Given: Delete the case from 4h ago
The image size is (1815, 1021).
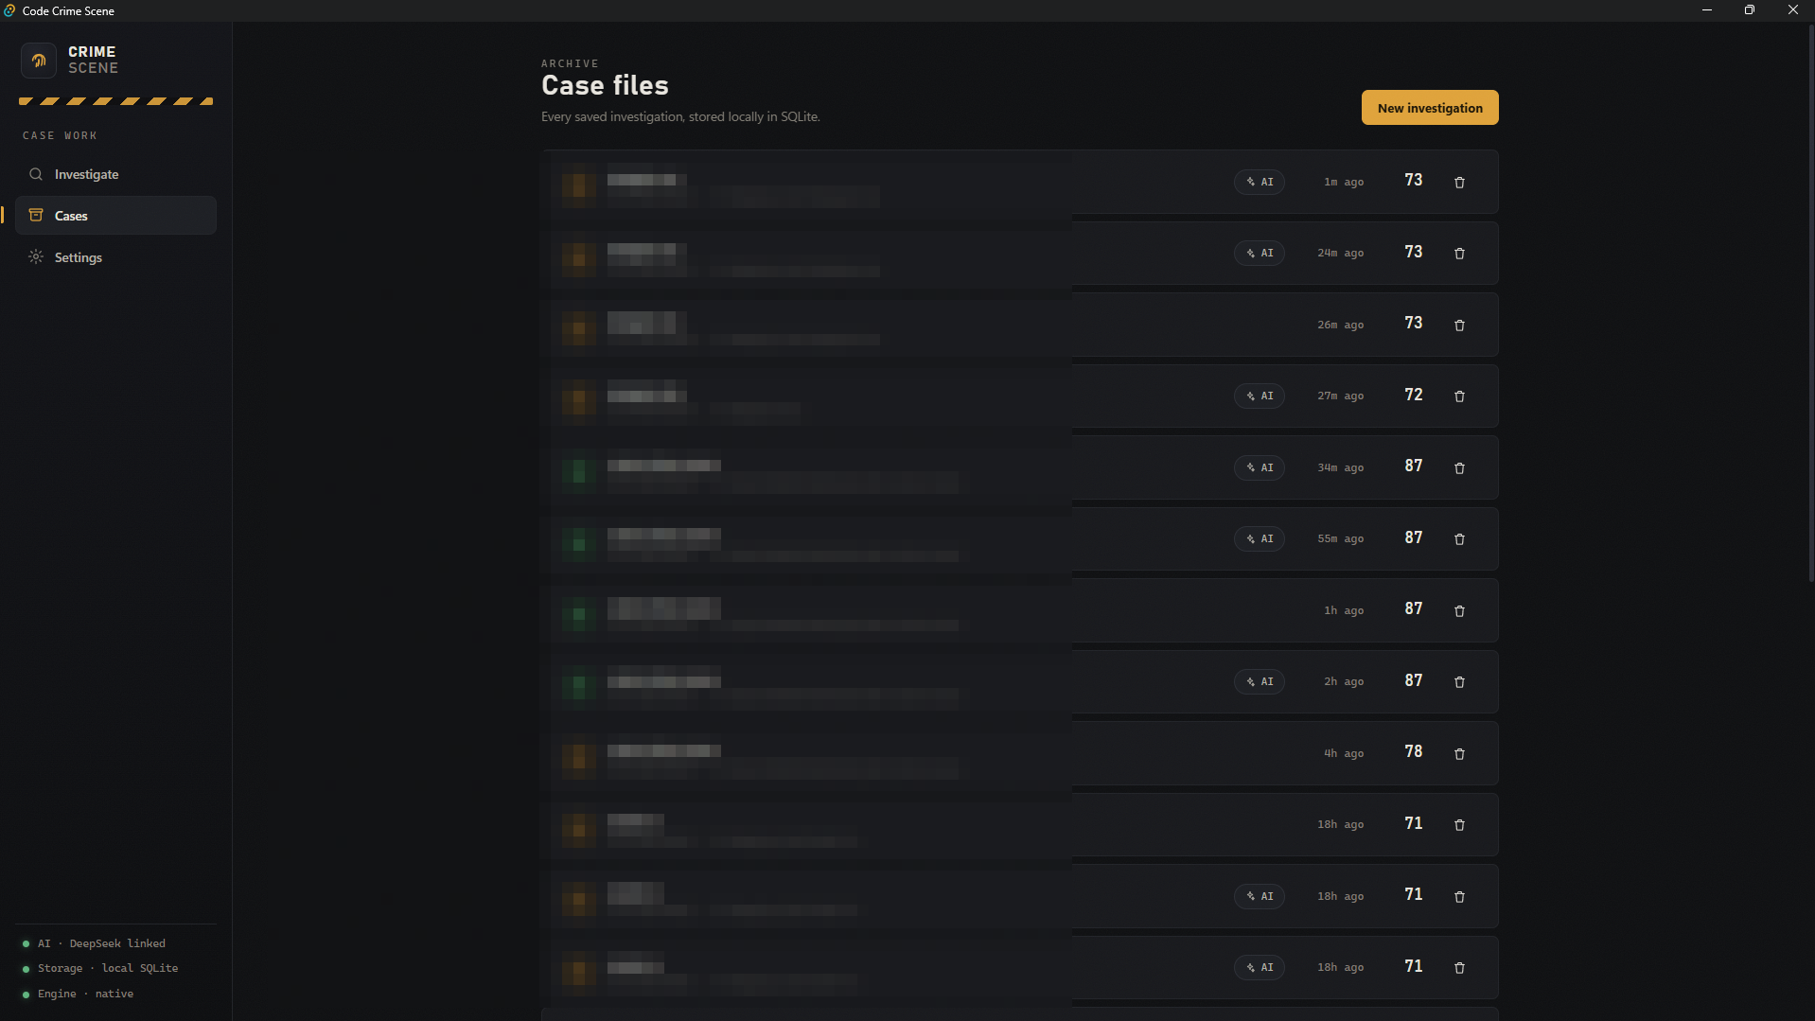Looking at the screenshot, I should click(x=1459, y=753).
